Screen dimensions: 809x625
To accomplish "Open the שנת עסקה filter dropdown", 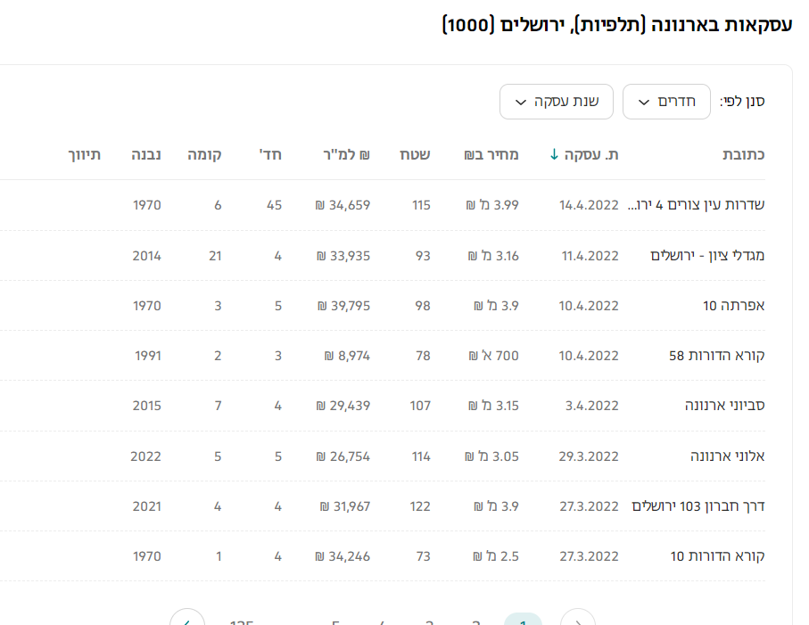I will (x=556, y=102).
